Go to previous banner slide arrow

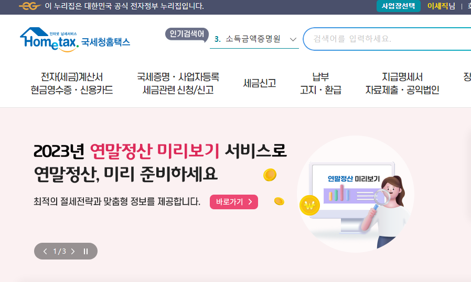[45, 251]
